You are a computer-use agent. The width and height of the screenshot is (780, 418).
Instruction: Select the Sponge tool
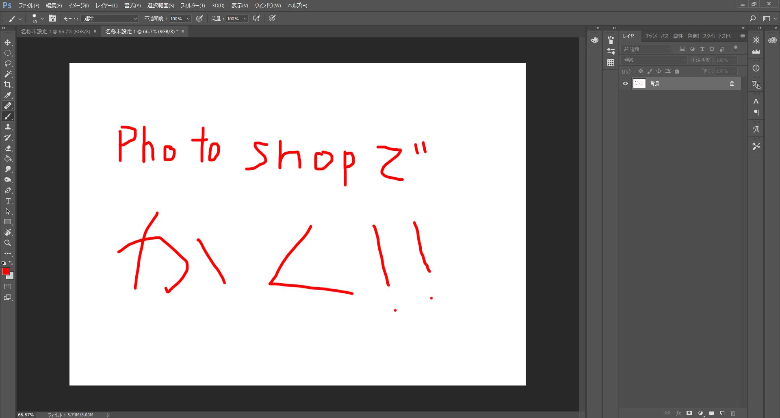pyautogui.click(x=8, y=180)
